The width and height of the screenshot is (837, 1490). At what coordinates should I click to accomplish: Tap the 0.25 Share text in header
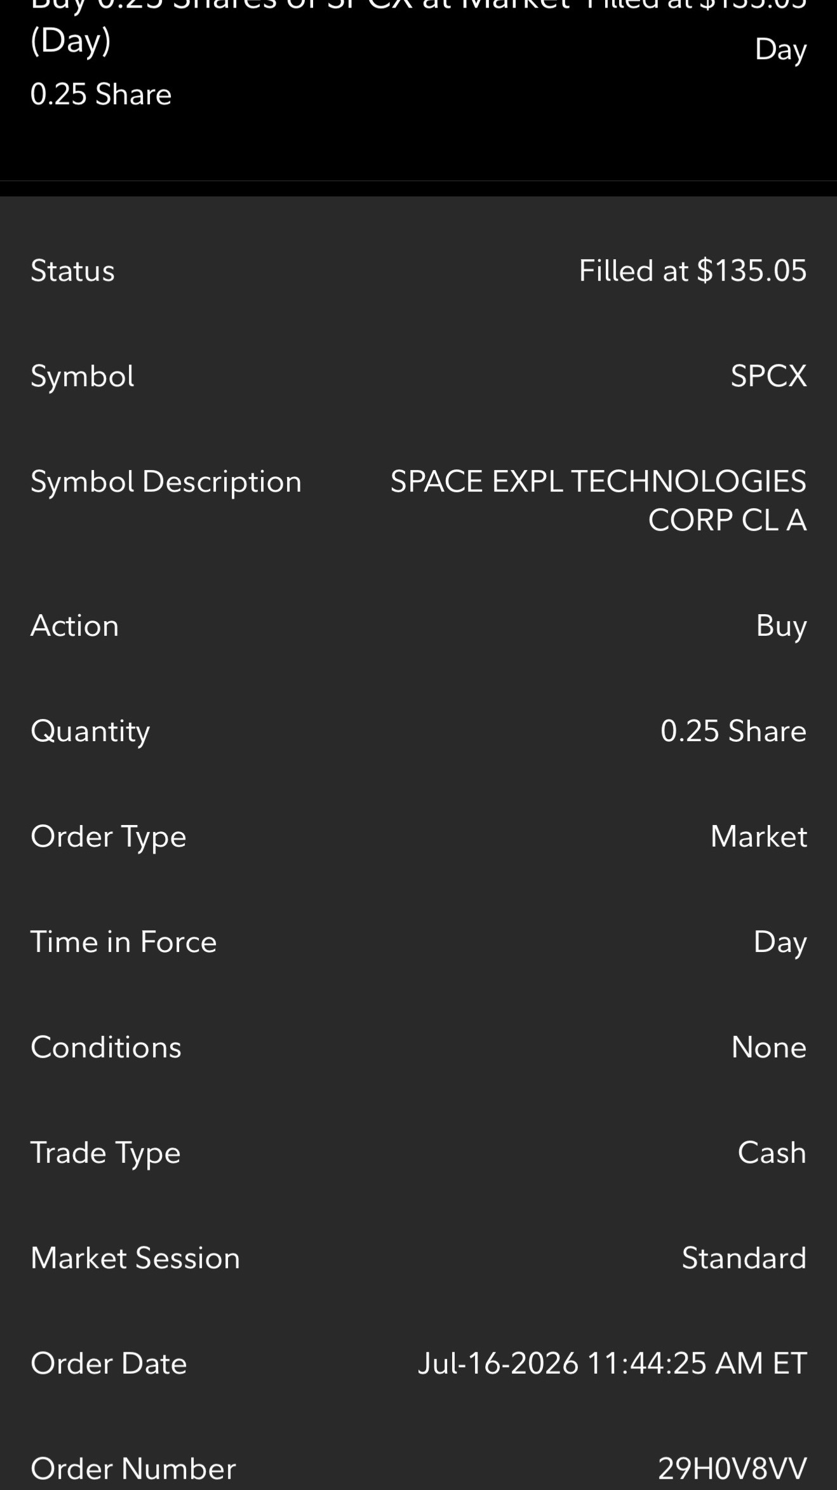[x=101, y=95]
